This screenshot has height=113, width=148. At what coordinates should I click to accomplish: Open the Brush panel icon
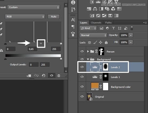pyautogui.click(x=73, y=34)
